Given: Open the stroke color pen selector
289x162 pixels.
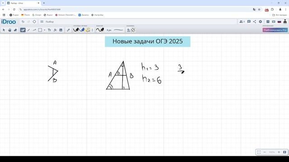Looking at the screenshot, I should click(100, 30).
